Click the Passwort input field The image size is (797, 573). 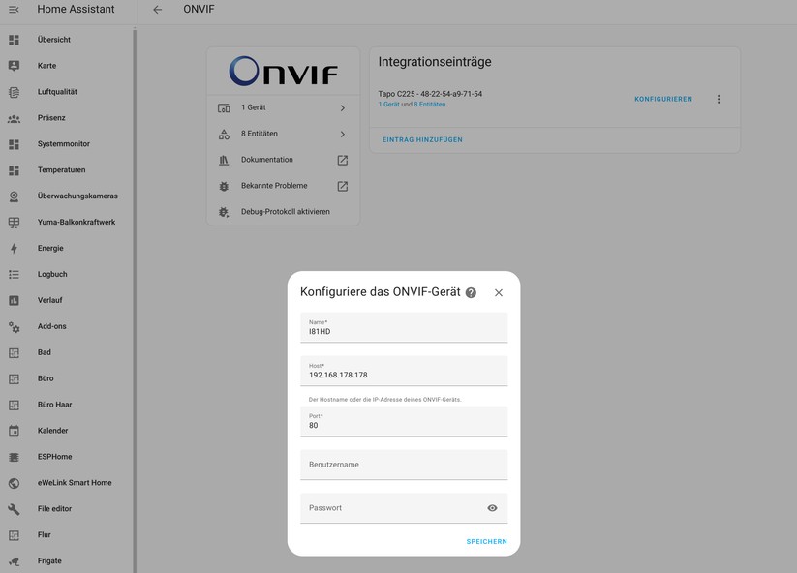[404, 508]
